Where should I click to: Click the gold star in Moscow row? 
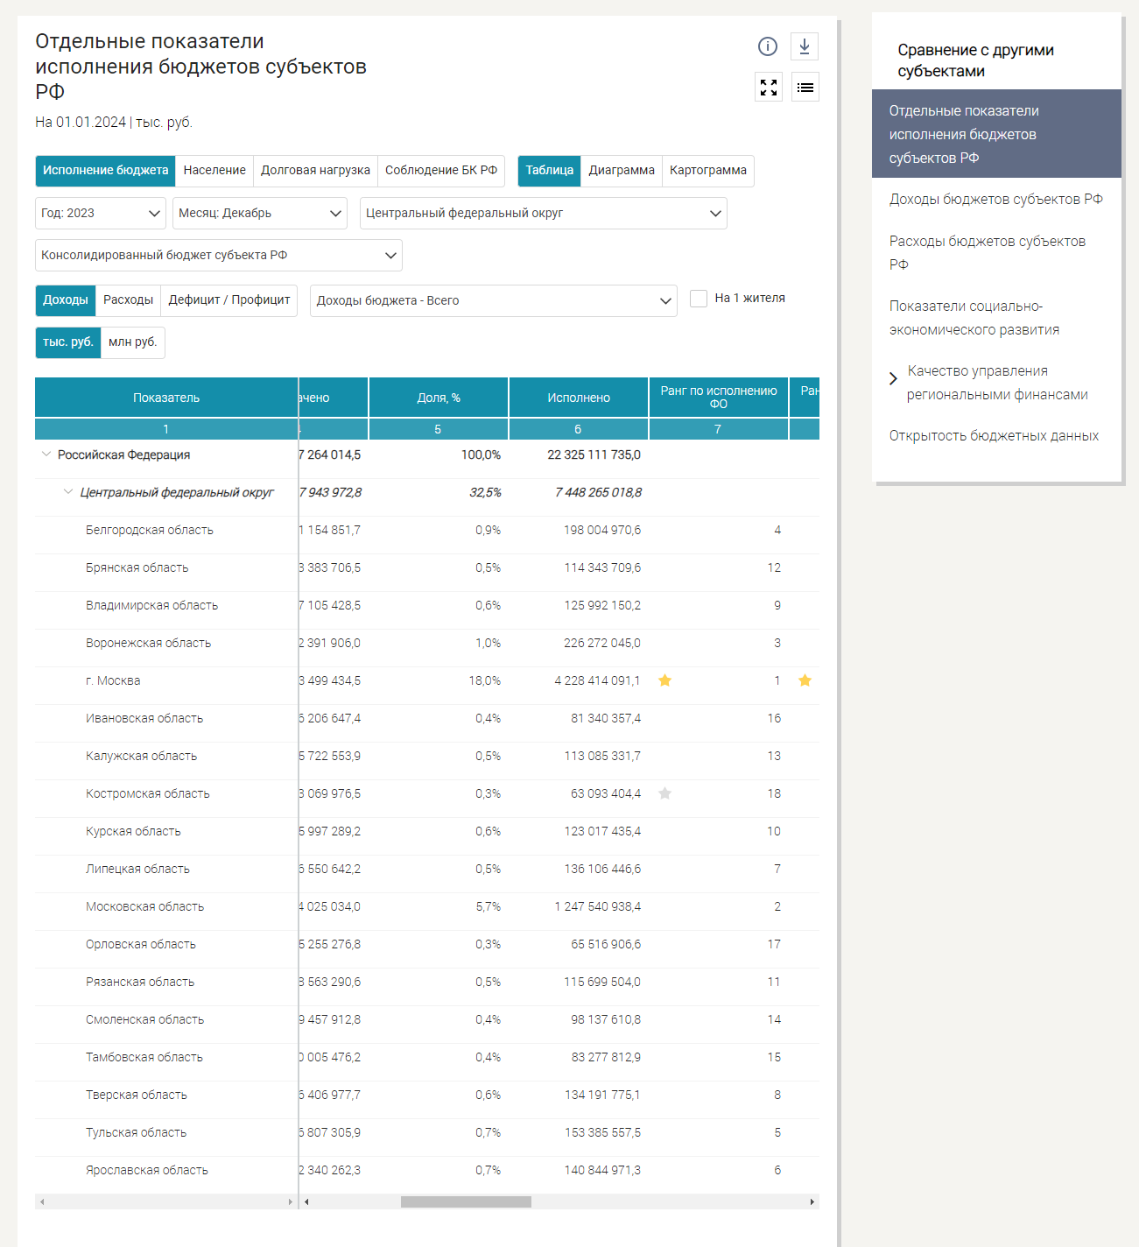[x=665, y=680]
